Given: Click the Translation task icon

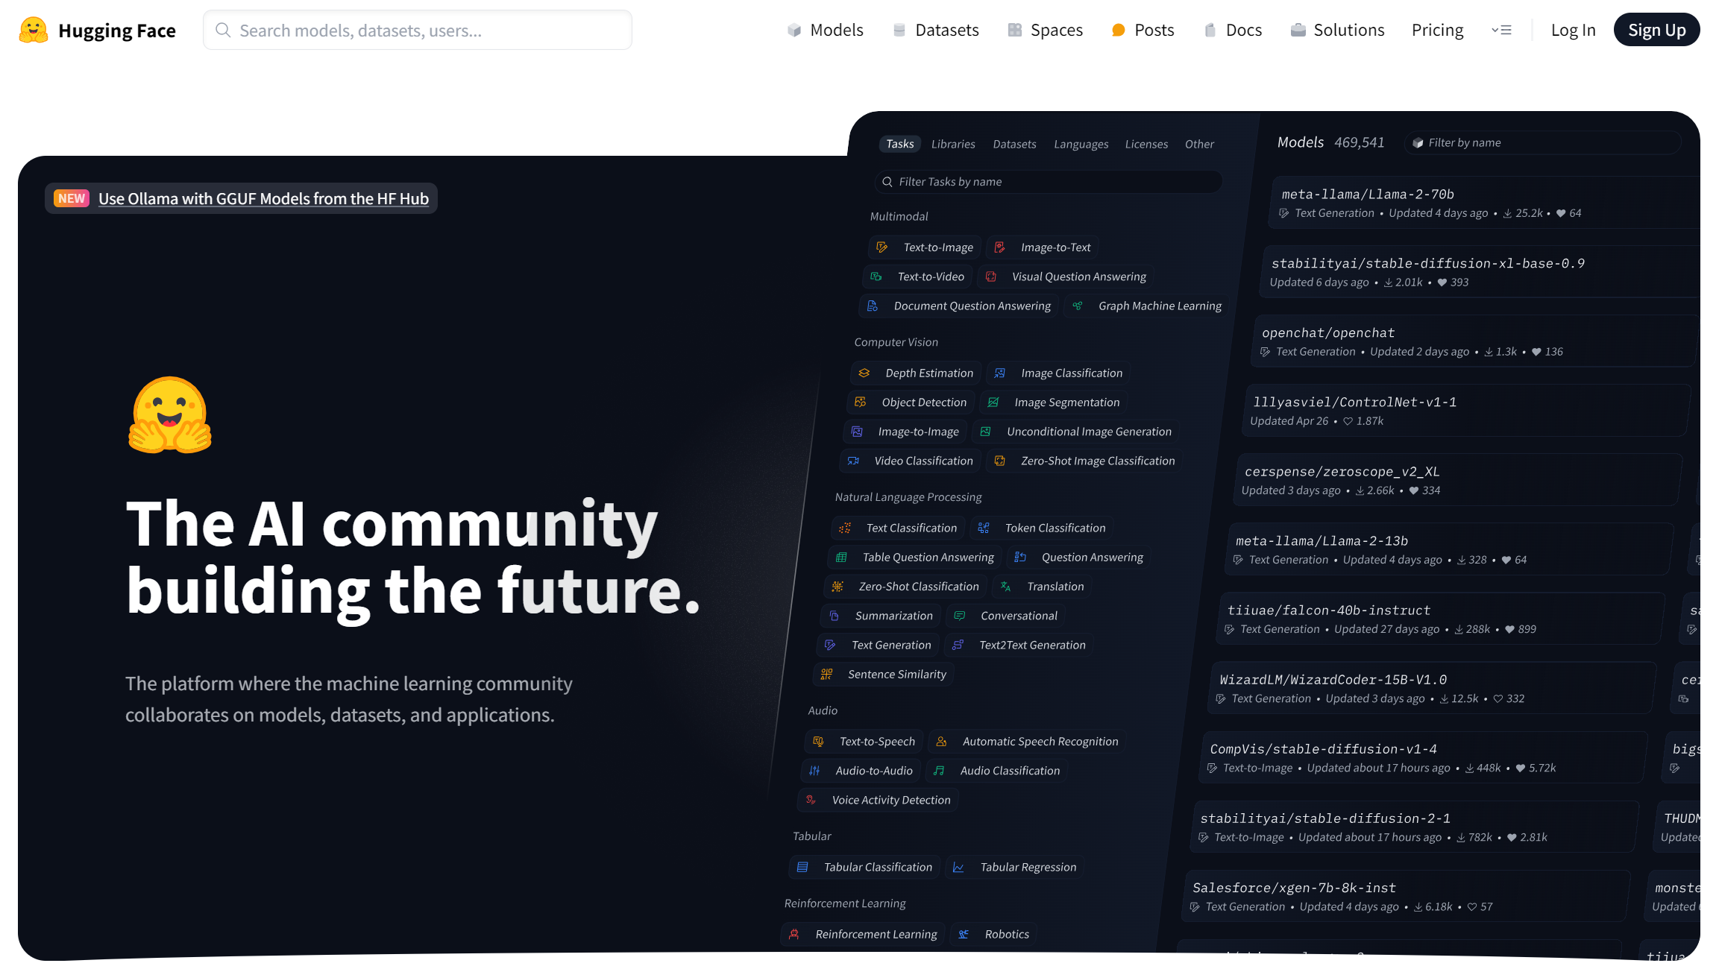Looking at the screenshot, I should click(x=1006, y=587).
